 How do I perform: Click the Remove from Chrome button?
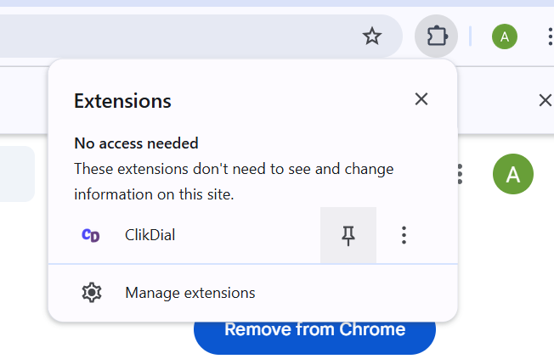pos(314,337)
